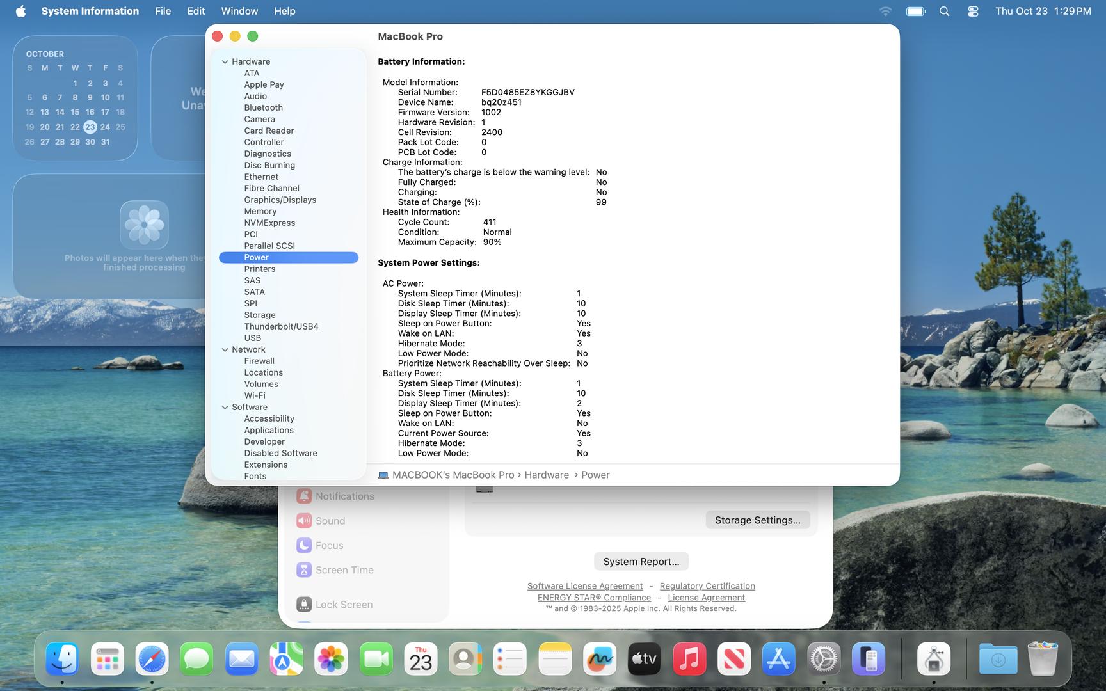Image resolution: width=1106 pixels, height=691 pixels.
Task: Collapse the Network category chevron
Action: pyautogui.click(x=225, y=350)
